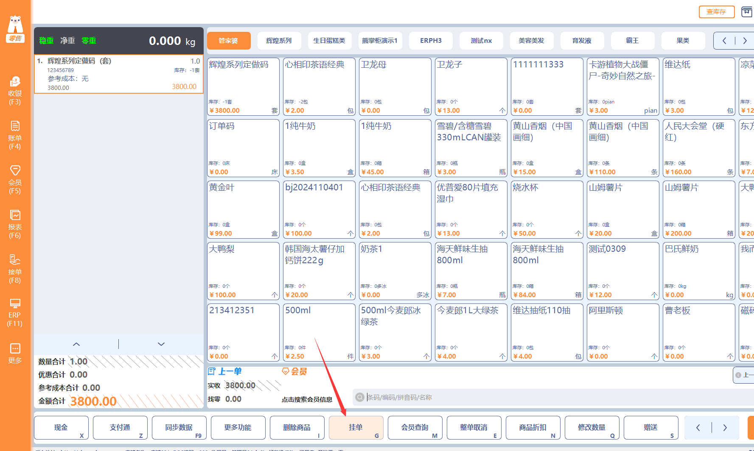The height and width of the screenshot is (451, 754).
Task: Open the 霸王 category tab
Action: (x=633, y=41)
